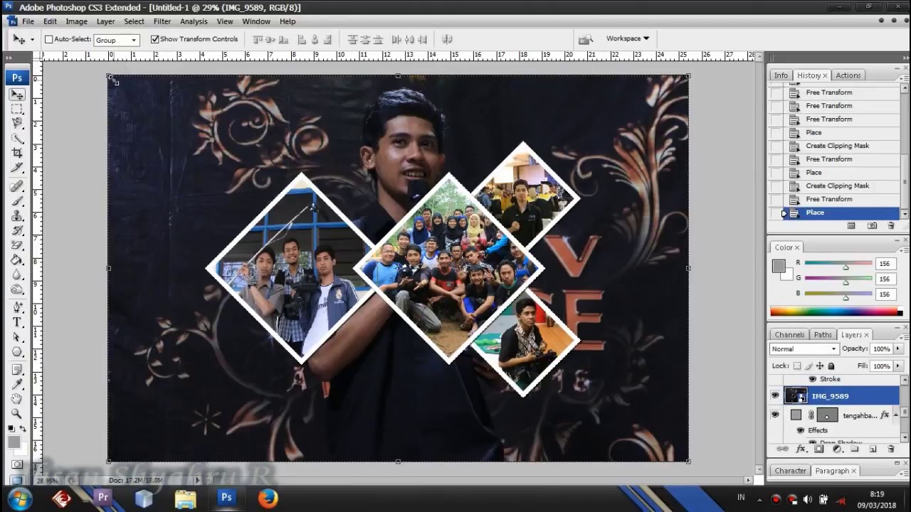Select the History Brush tool
Image resolution: width=911 pixels, height=512 pixels.
17,230
